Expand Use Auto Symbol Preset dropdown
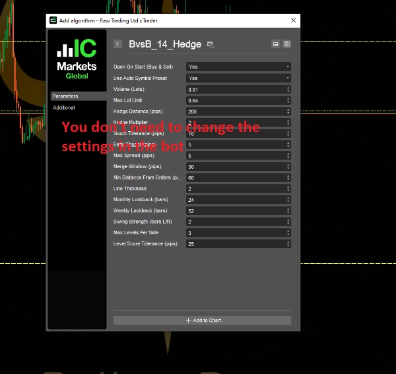Viewport: 396px width, 374px height. (238, 78)
